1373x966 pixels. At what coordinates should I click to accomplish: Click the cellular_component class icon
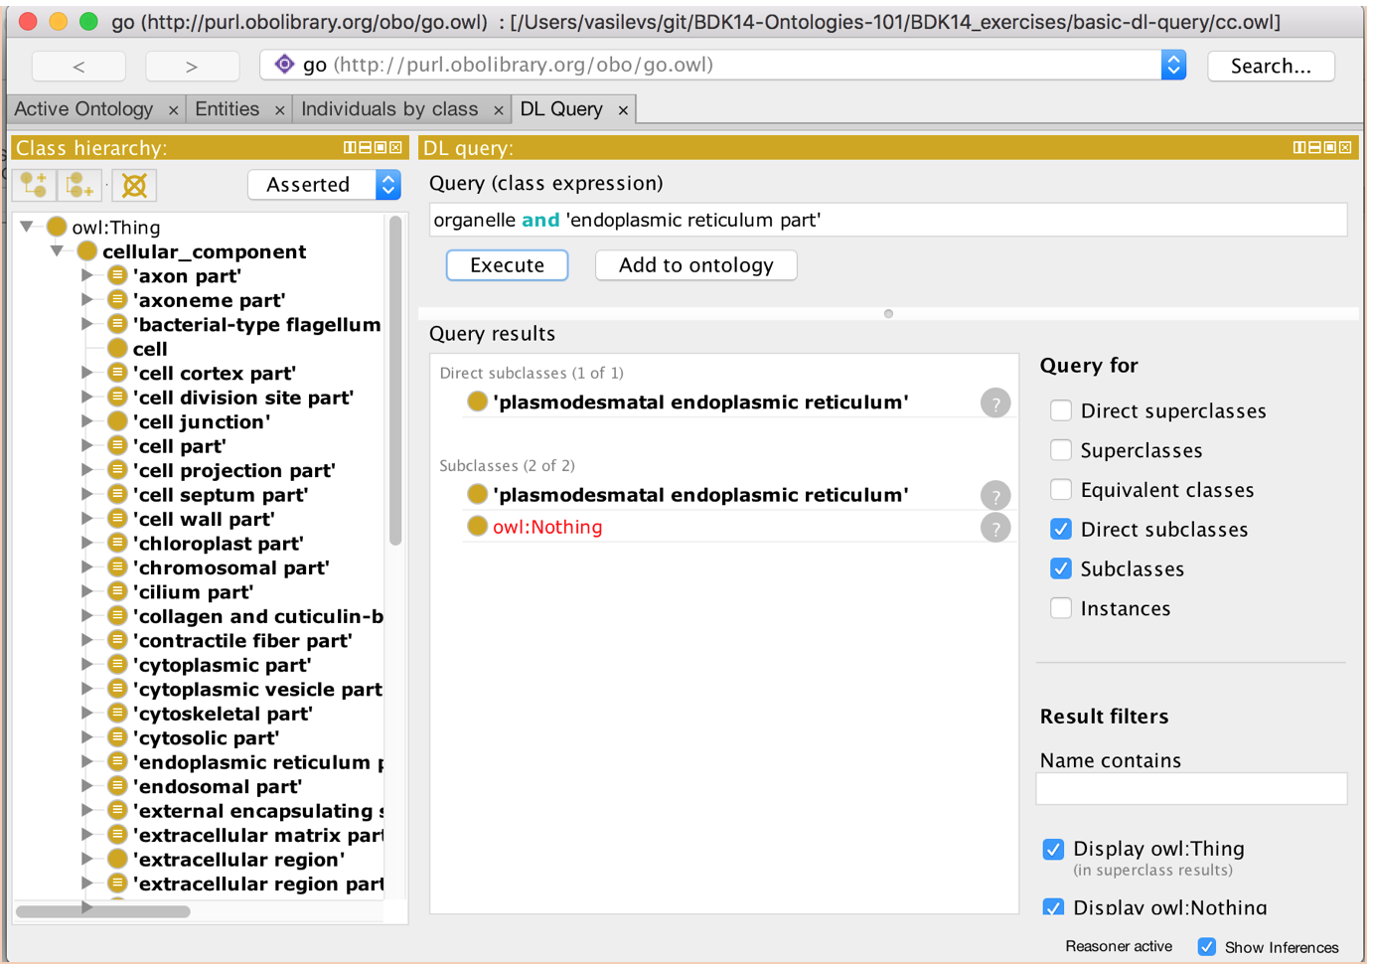[87, 251]
